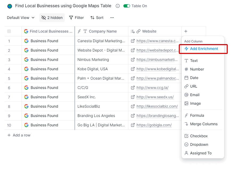Select the Checkbox column type
This screenshot has height=172, width=250.
pos(203,136)
